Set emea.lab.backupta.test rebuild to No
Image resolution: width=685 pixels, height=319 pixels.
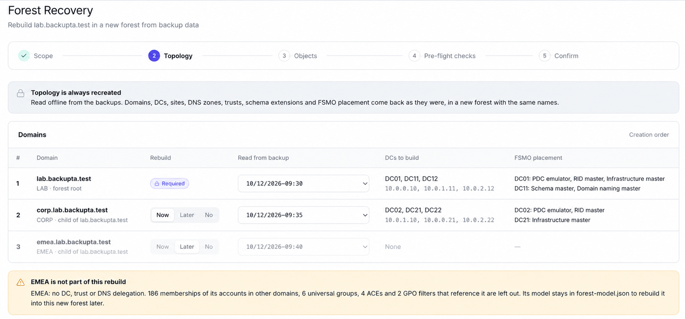point(209,247)
